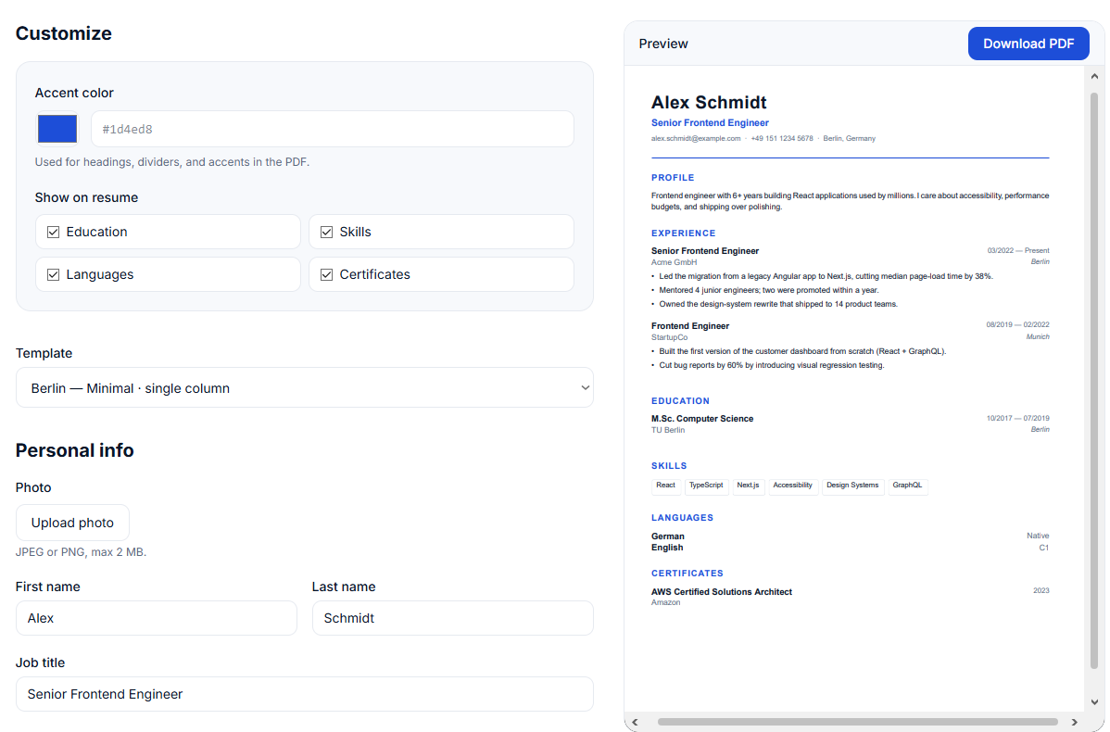1110x732 pixels.
Task: Click the preview scroll down arrow
Action: [1093, 702]
